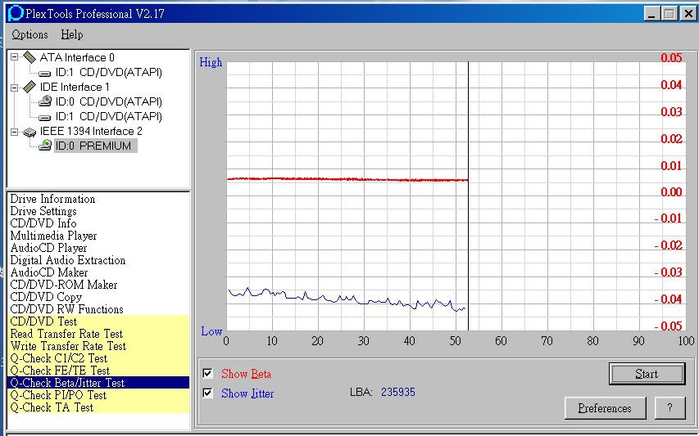Select ID:0 PREMIUM drive

click(x=95, y=146)
